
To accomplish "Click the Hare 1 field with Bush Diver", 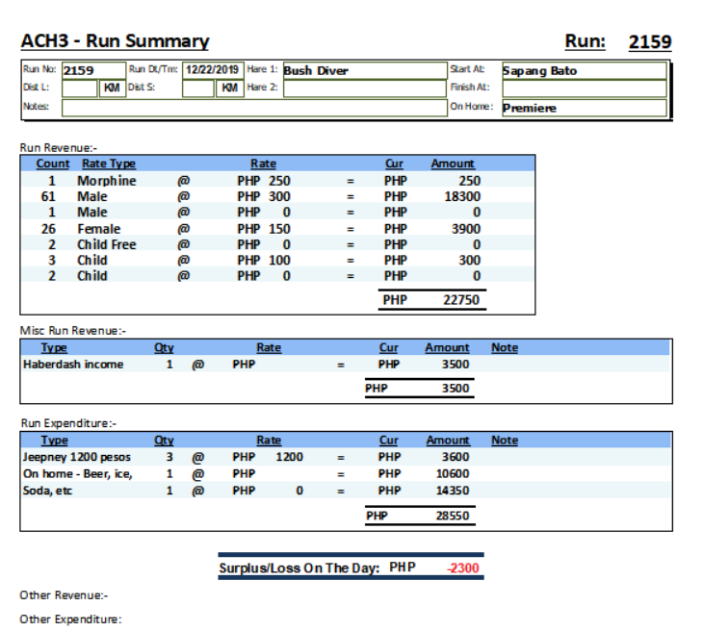I will [x=363, y=70].
